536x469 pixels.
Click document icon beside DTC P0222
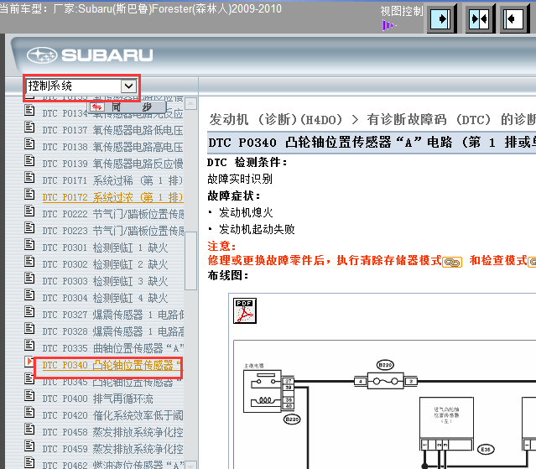point(29,211)
